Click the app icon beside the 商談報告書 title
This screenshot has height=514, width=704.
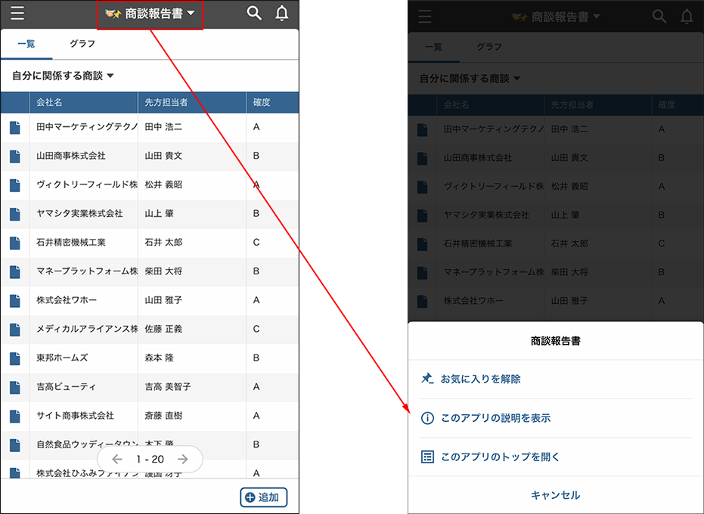pos(112,13)
